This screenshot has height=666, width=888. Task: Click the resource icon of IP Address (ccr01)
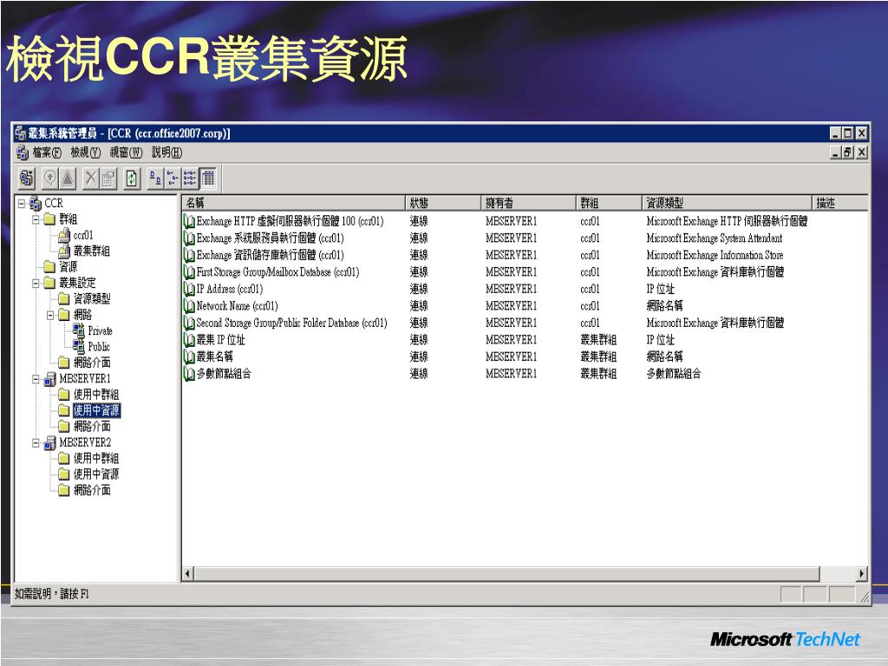(x=189, y=290)
